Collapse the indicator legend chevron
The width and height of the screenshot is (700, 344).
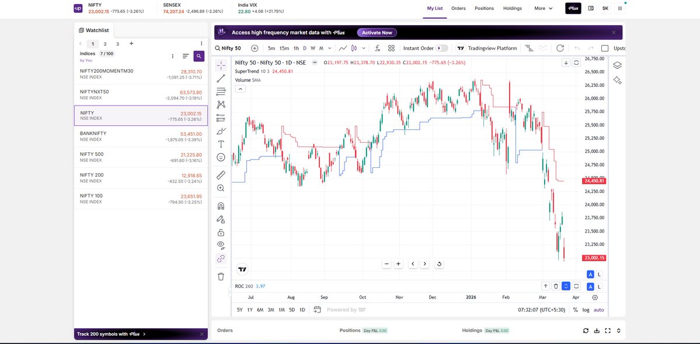click(240, 89)
